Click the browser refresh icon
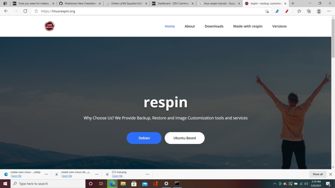 [x=25, y=11]
